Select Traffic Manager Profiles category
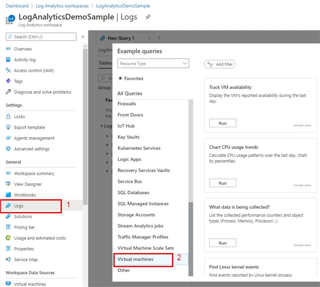The width and height of the screenshot is (320, 287). coord(143,237)
